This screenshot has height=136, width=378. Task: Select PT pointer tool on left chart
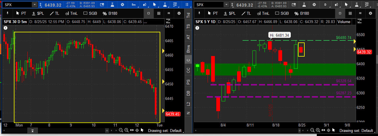pyautogui.click(x=22, y=13)
